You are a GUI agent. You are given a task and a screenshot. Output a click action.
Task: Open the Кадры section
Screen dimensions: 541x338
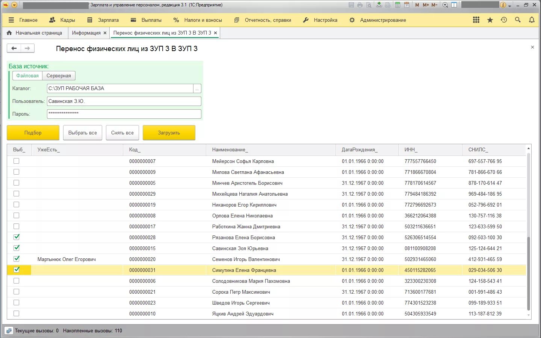click(62, 20)
